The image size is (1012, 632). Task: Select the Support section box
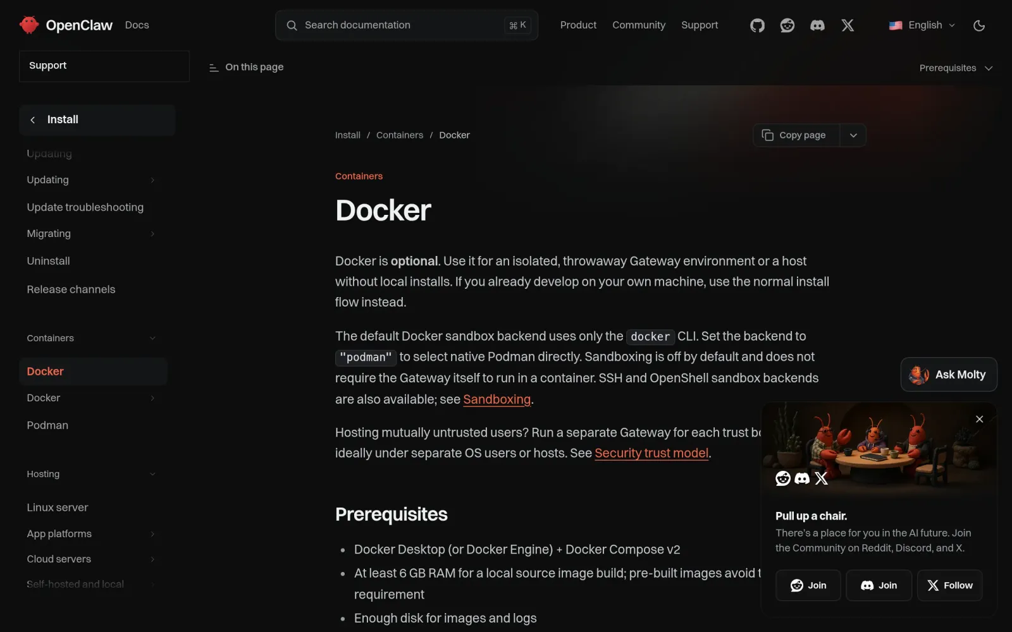click(104, 66)
